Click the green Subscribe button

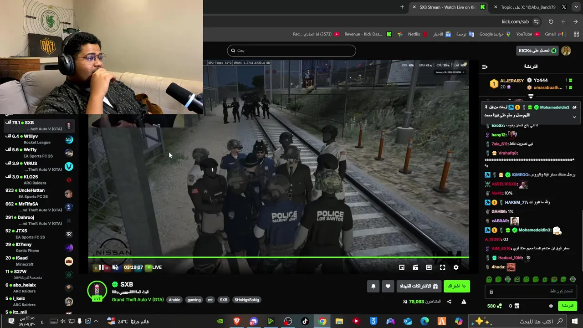tap(457, 286)
